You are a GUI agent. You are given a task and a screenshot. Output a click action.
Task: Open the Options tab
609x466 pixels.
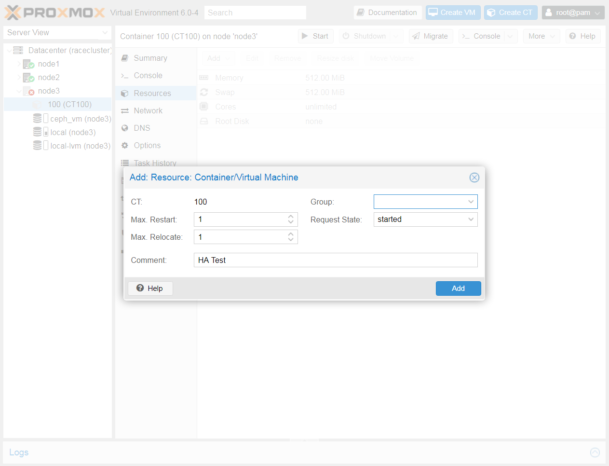coord(156,145)
